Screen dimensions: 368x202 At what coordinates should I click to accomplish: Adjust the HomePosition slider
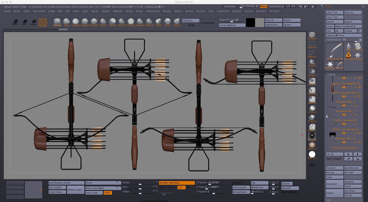pyautogui.click(x=341, y=40)
